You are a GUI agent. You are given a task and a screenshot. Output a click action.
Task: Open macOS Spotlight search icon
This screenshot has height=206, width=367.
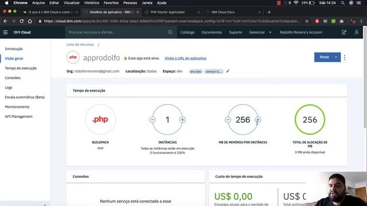pos(343,3)
